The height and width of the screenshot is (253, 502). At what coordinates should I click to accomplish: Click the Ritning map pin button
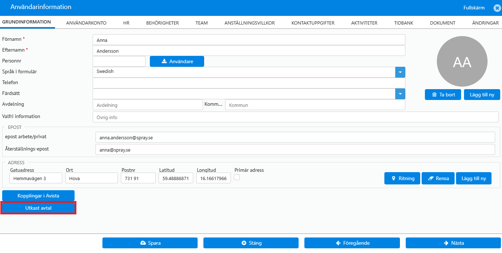[x=402, y=178]
